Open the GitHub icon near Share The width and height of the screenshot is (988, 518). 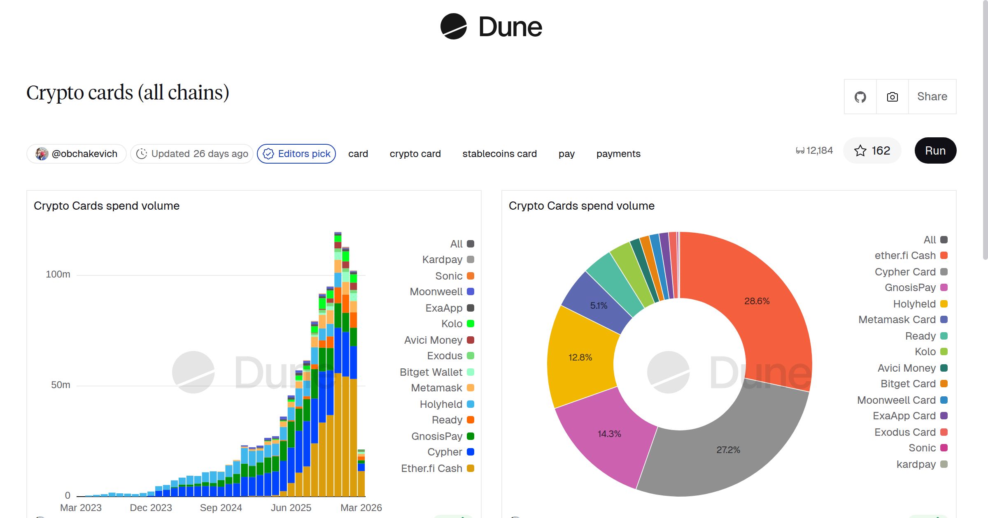click(860, 96)
